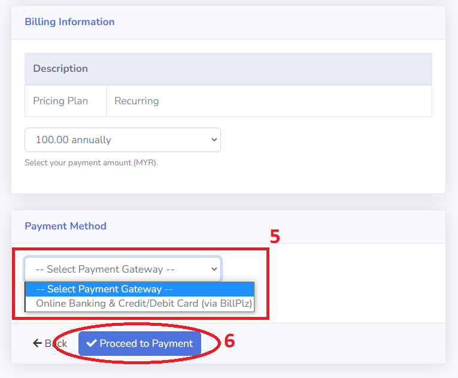Click the chevron arrow of the 100.00 annually dropdown
The width and height of the screenshot is (458, 378).
[214, 140]
